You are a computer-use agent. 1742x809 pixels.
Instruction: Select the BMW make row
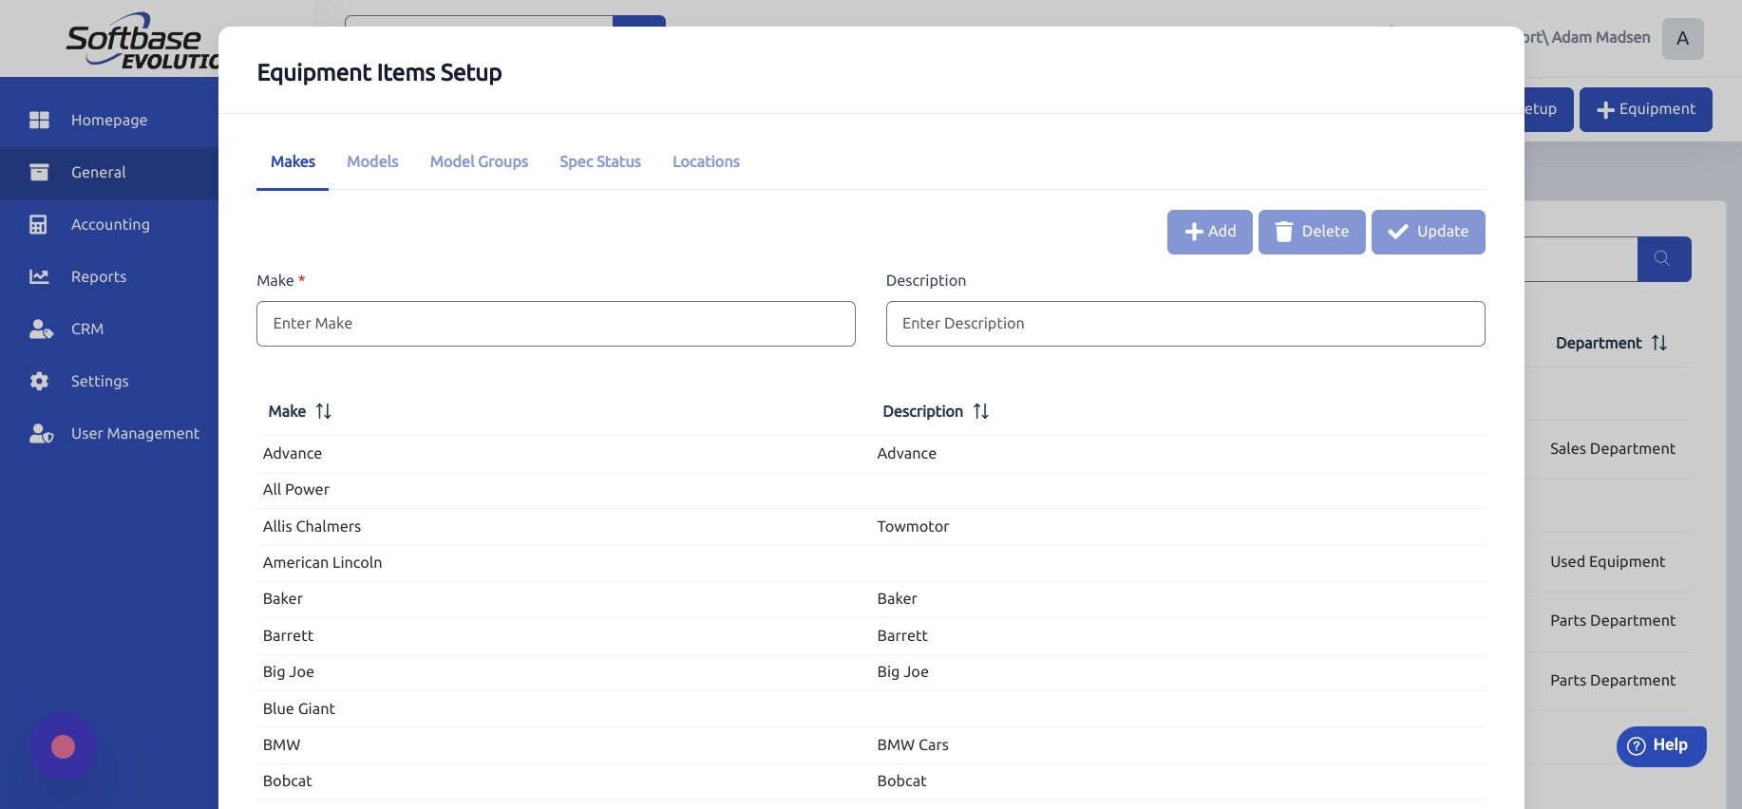click(871, 745)
